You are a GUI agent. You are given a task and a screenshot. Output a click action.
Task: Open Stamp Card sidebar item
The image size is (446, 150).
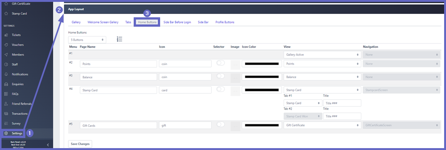click(x=19, y=13)
